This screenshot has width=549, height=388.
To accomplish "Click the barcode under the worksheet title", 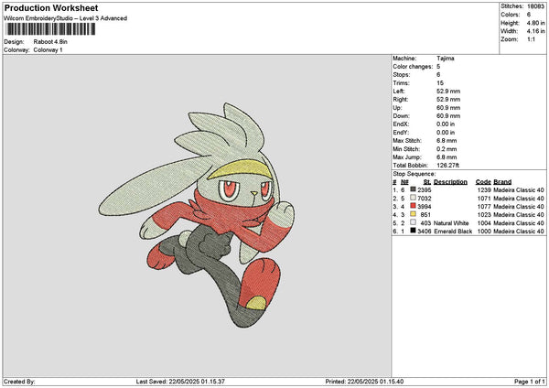I will point(50,29).
